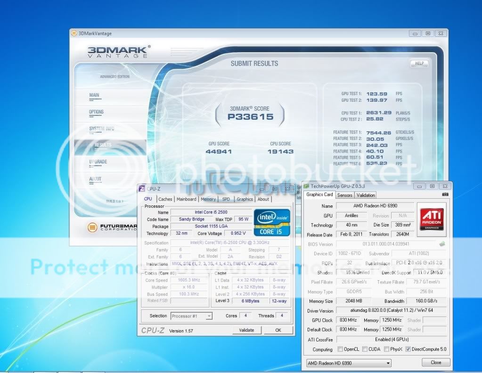This screenshot has width=482, height=373.
Task: Click the GPU-Z Name field at the top
Action: tap(375, 205)
